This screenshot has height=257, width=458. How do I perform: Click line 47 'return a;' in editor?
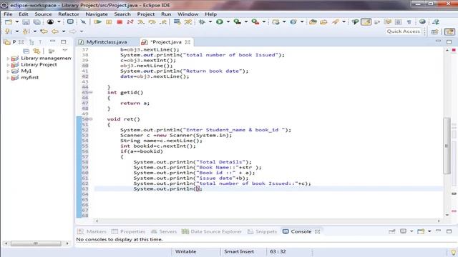[135, 103]
